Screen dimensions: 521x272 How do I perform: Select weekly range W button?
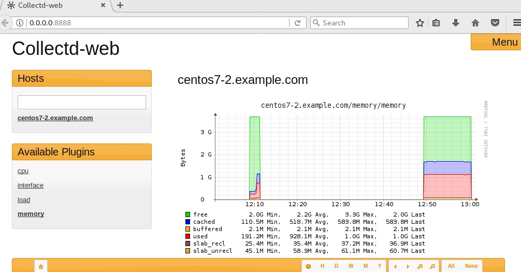coord(351,266)
